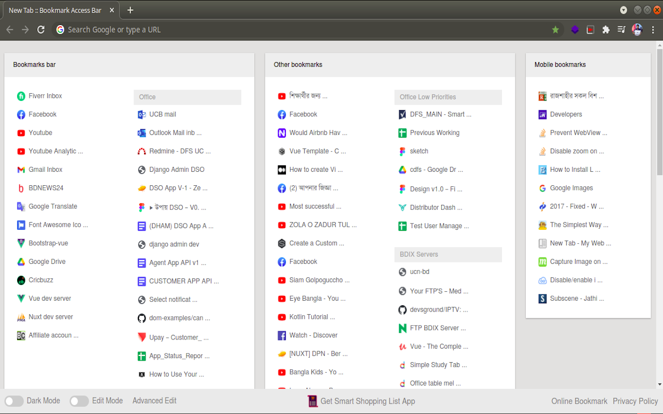Click the devsground/IPTV GitHub icon
Viewport: 663px width, 414px height.
(402, 310)
